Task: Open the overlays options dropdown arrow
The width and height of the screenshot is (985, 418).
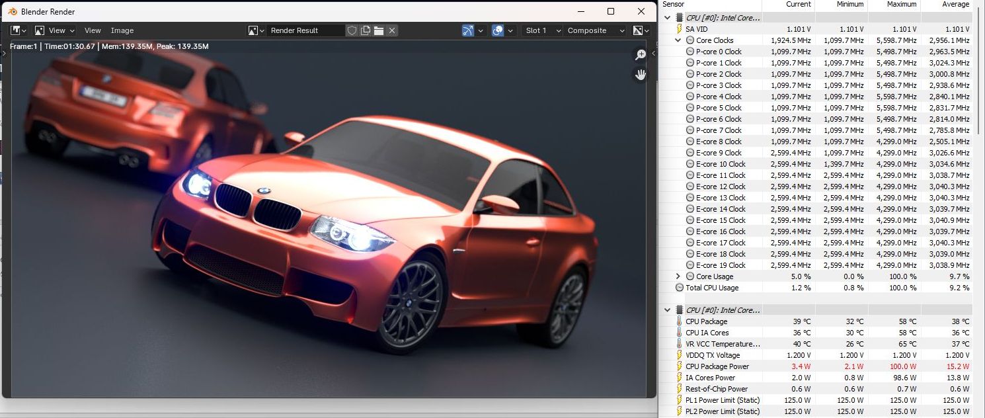Action: point(510,30)
